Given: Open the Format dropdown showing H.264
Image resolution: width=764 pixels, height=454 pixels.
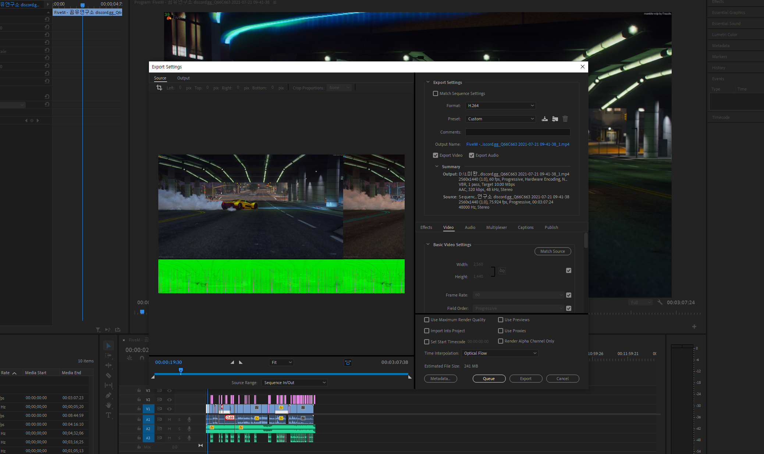Looking at the screenshot, I should coord(500,106).
